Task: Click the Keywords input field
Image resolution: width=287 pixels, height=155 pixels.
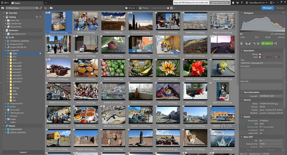Action: [261, 86]
